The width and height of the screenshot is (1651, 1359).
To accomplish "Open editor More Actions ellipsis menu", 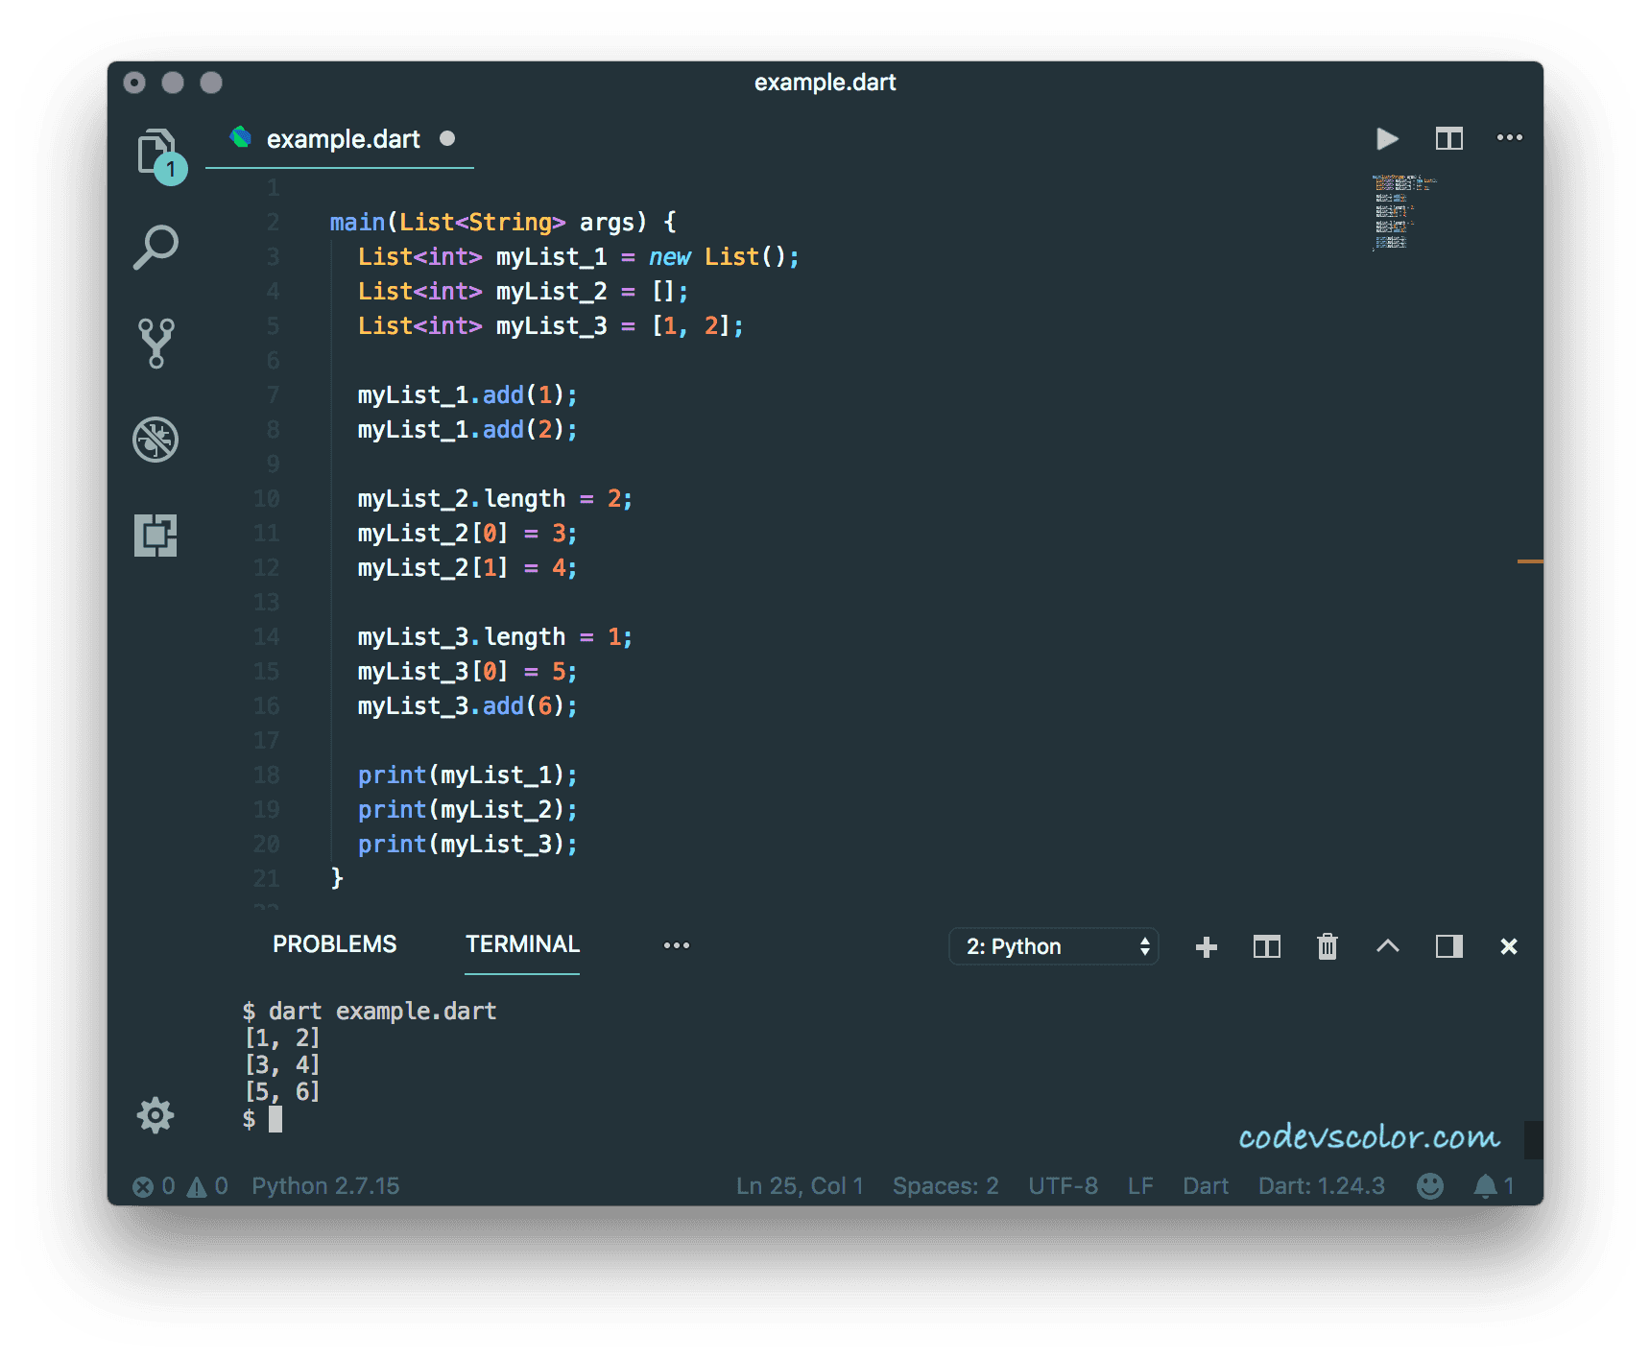I will [1510, 138].
